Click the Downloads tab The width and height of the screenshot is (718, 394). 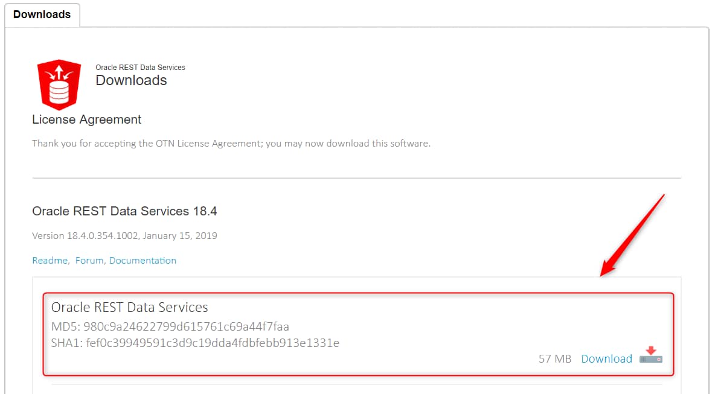point(42,14)
